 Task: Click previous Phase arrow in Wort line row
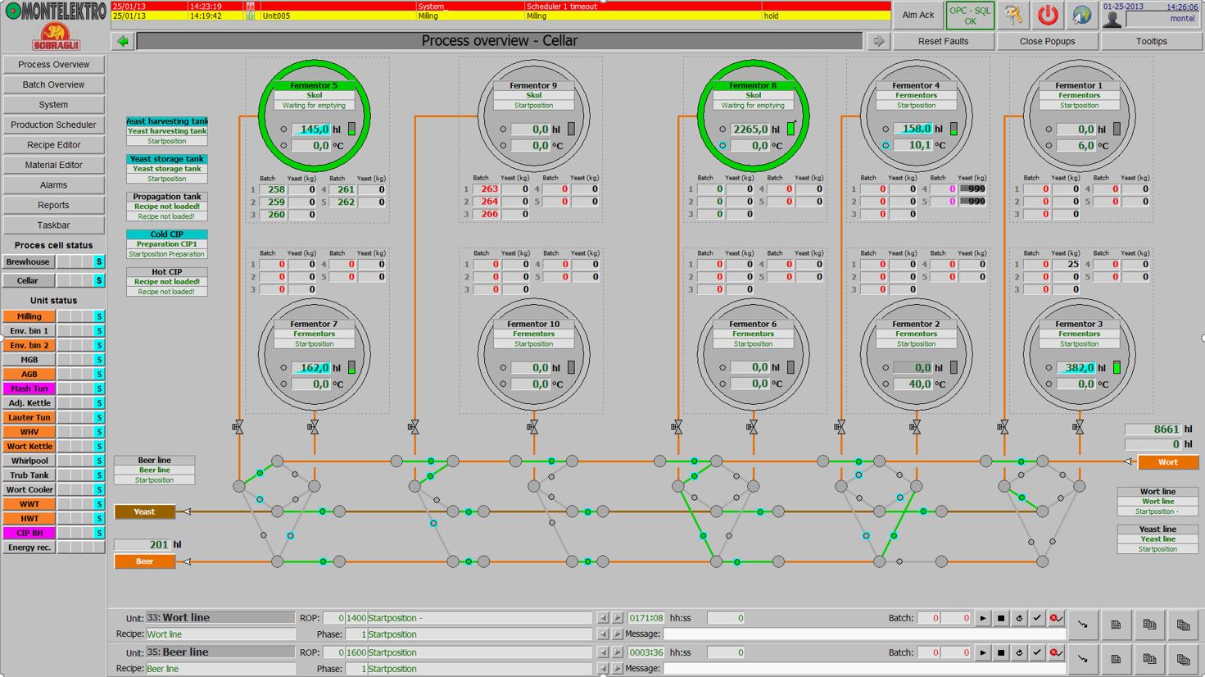603,634
